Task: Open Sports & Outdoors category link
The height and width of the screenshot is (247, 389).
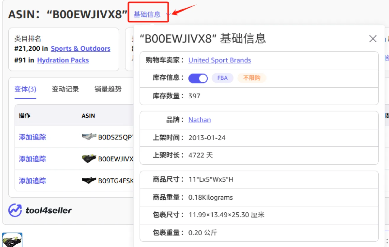Action: (80, 49)
